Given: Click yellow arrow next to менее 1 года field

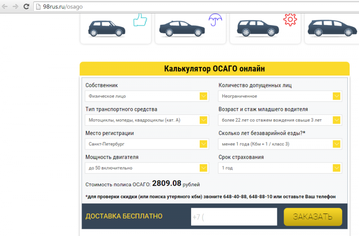Looking at the screenshot, I should pos(337,144).
